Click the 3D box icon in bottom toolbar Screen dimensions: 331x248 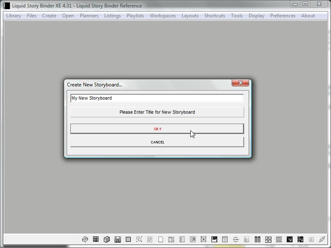click(x=107, y=239)
